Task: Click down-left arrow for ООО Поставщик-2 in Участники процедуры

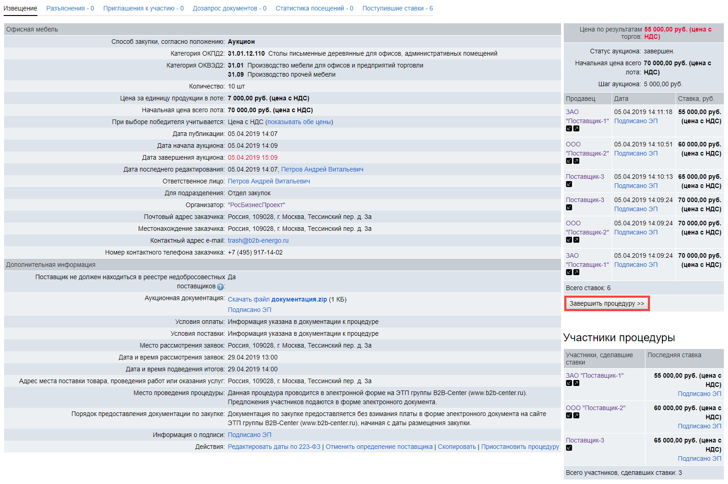Action: coord(569,416)
